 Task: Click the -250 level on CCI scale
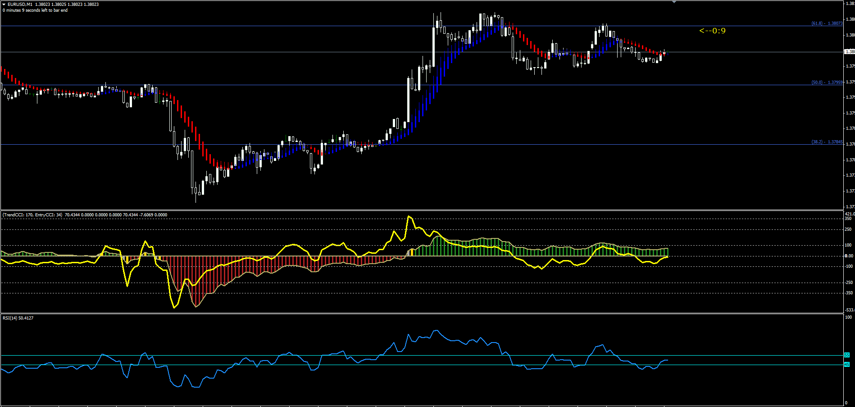pos(849,283)
